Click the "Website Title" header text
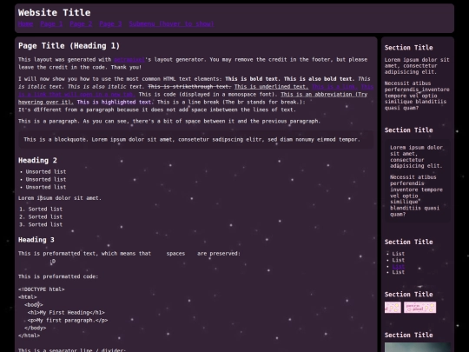Screen dimensions: 469x352 click(54, 12)
